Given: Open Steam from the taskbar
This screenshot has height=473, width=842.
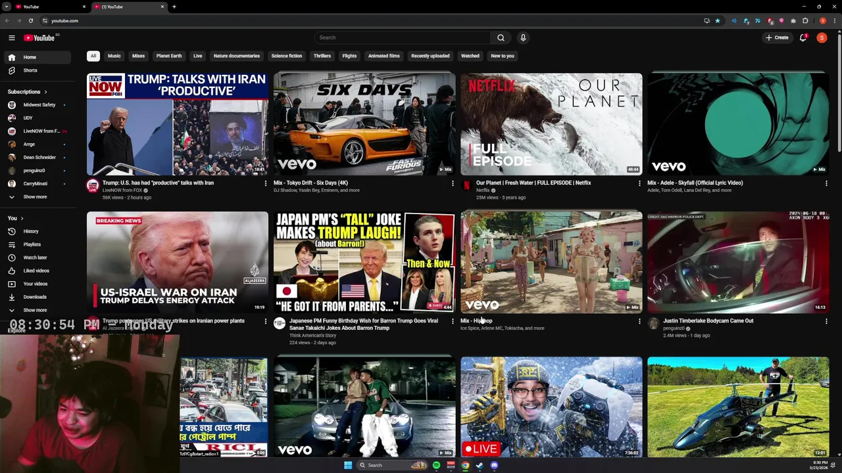Looking at the screenshot, I should click(480, 465).
